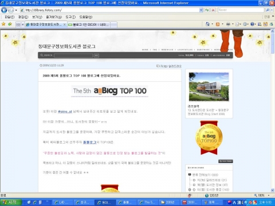Click the Korean IME A language indicator
The width and height of the screenshot is (275, 206).
[x=234, y=203]
